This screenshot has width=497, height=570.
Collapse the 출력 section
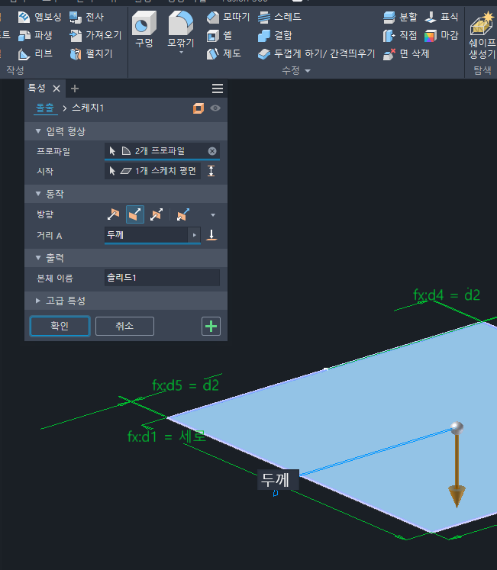point(38,258)
